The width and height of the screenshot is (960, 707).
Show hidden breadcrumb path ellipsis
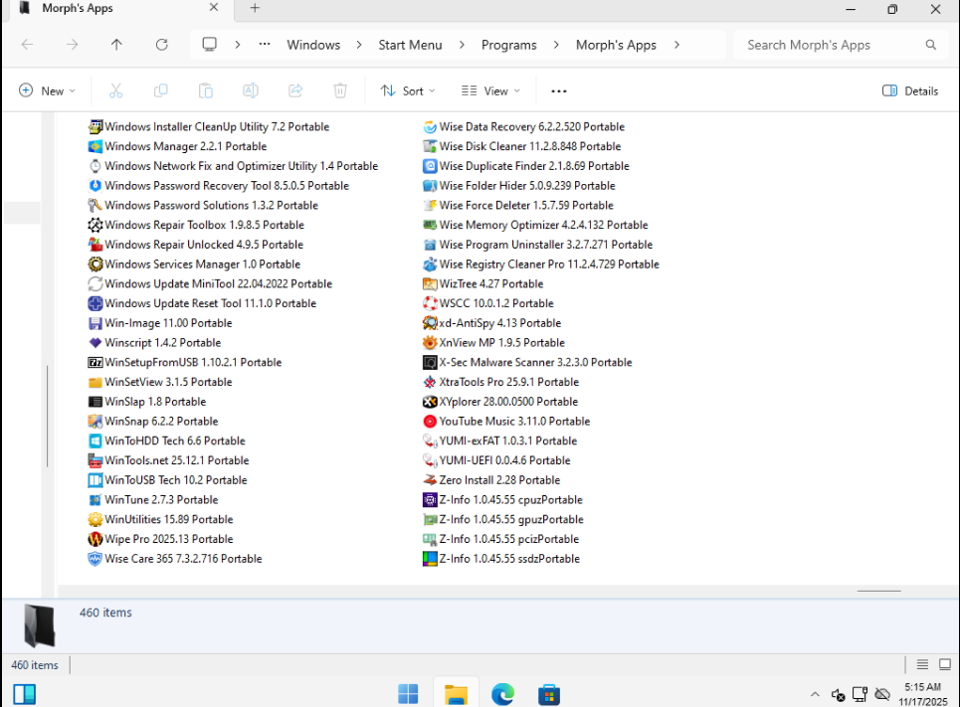tap(265, 45)
